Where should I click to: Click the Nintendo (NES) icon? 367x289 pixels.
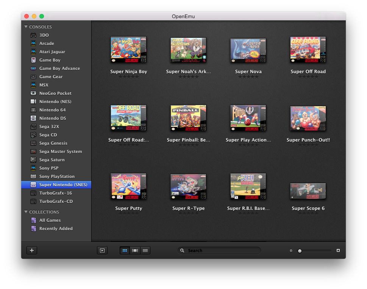[33, 102]
